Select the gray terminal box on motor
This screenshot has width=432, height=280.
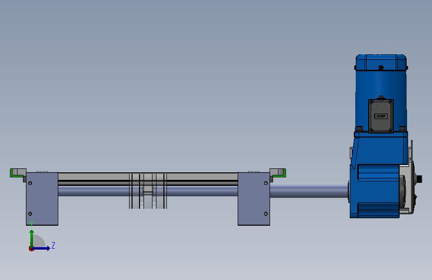[x=381, y=116]
